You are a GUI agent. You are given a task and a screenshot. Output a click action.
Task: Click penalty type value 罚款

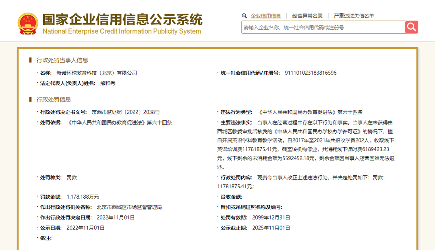[72, 178]
